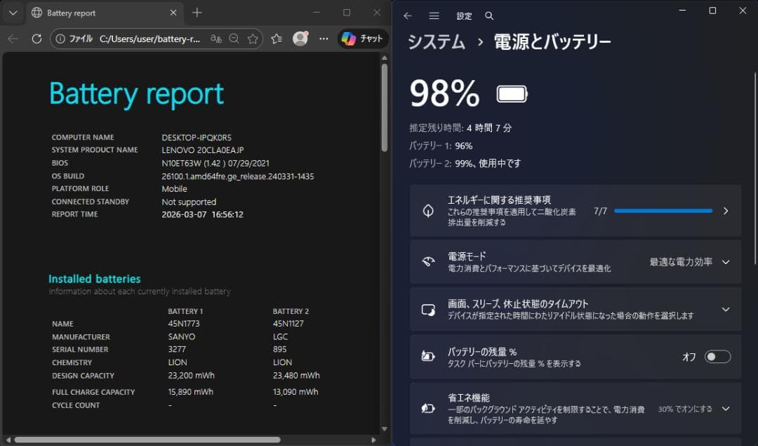Select the 23,200 mWh design capacity
The height and width of the screenshot is (446, 758).
(x=191, y=375)
